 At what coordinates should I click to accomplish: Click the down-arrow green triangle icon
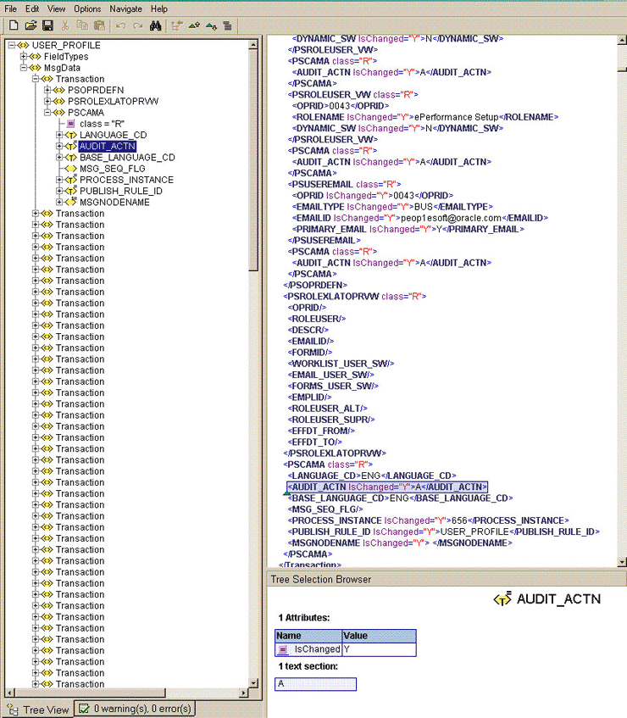211,26
